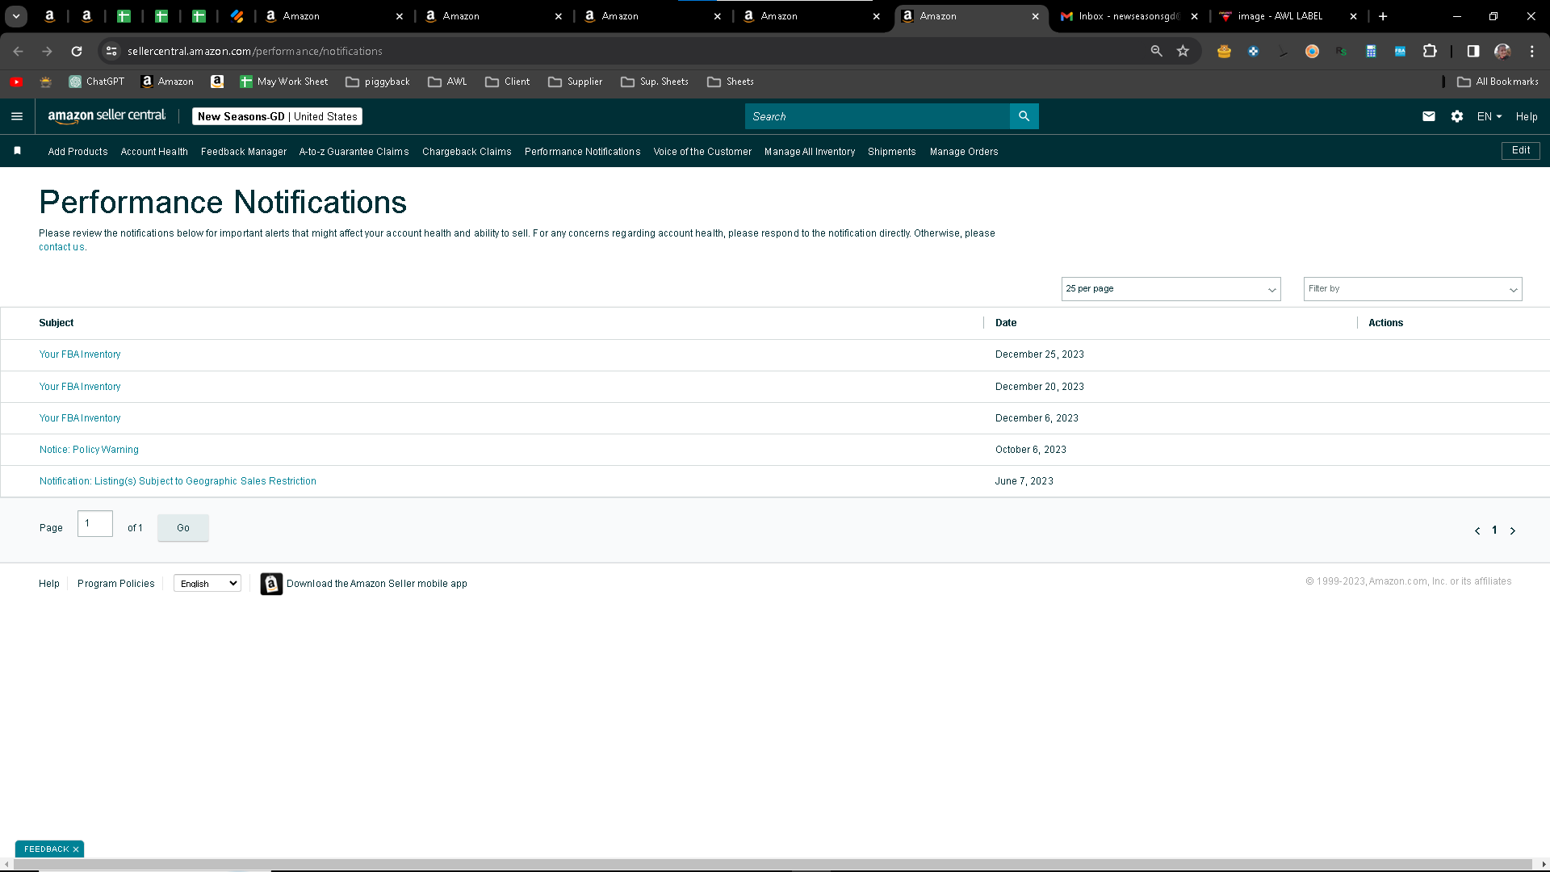This screenshot has width=1550, height=872.
Task: Open the AWL bookmark folder
Action: click(x=447, y=82)
